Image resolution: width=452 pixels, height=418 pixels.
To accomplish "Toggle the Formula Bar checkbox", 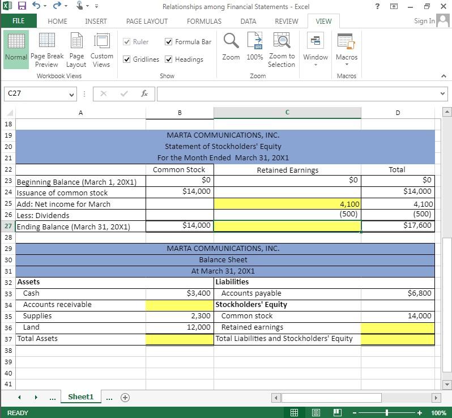I will (x=169, y=42).
